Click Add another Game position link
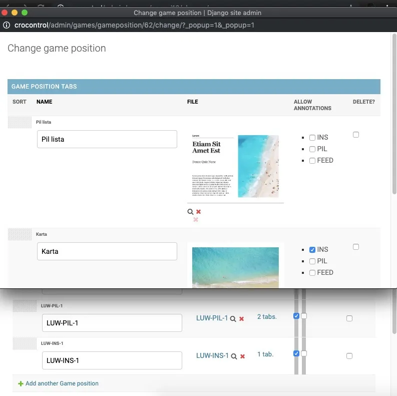This screenshot has width=397, height=396. [x=62, y=383]
